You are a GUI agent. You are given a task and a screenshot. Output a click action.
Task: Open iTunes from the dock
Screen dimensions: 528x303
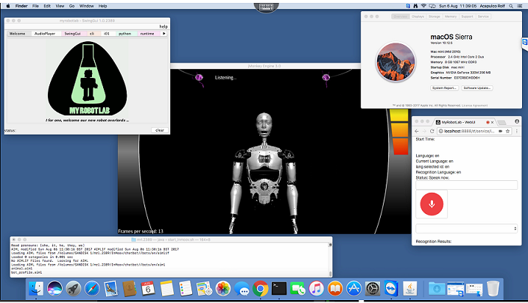tap(317, 288)
